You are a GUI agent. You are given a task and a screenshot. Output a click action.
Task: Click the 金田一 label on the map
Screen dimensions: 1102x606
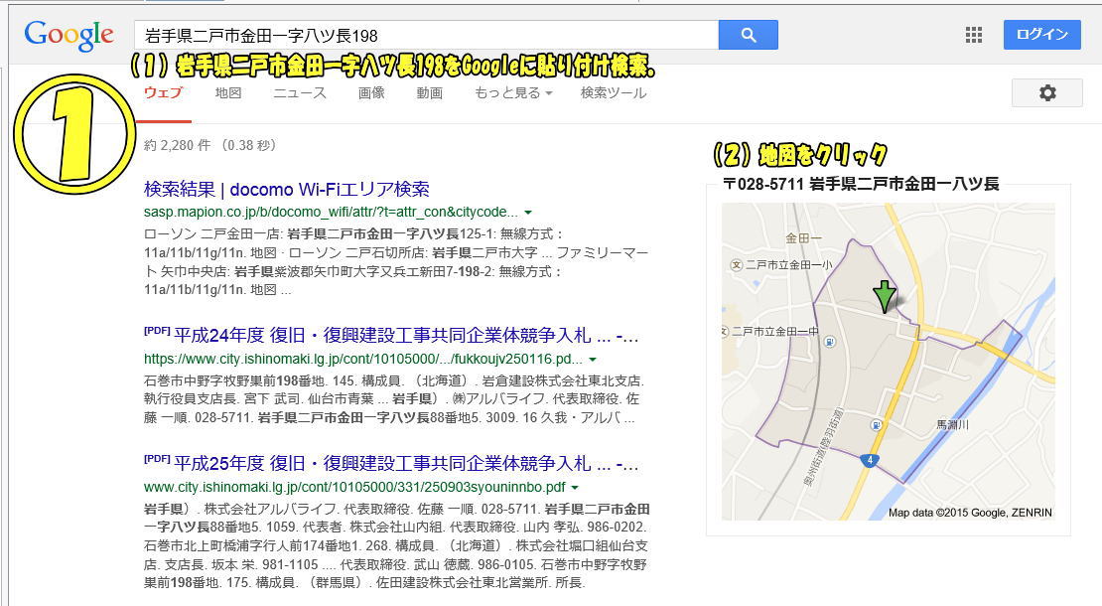coord(803,238)
